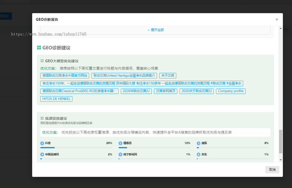Click the 中国品牌网 2% progress bar

(76, 159)
